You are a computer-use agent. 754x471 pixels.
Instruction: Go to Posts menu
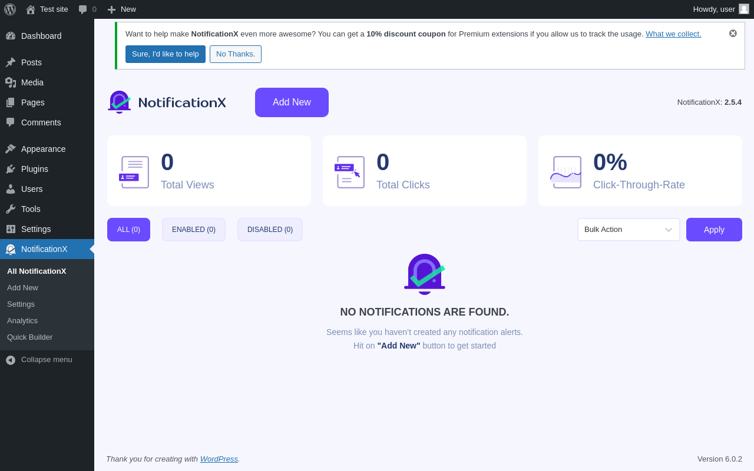pyautogui.click(x=47, y=62)
